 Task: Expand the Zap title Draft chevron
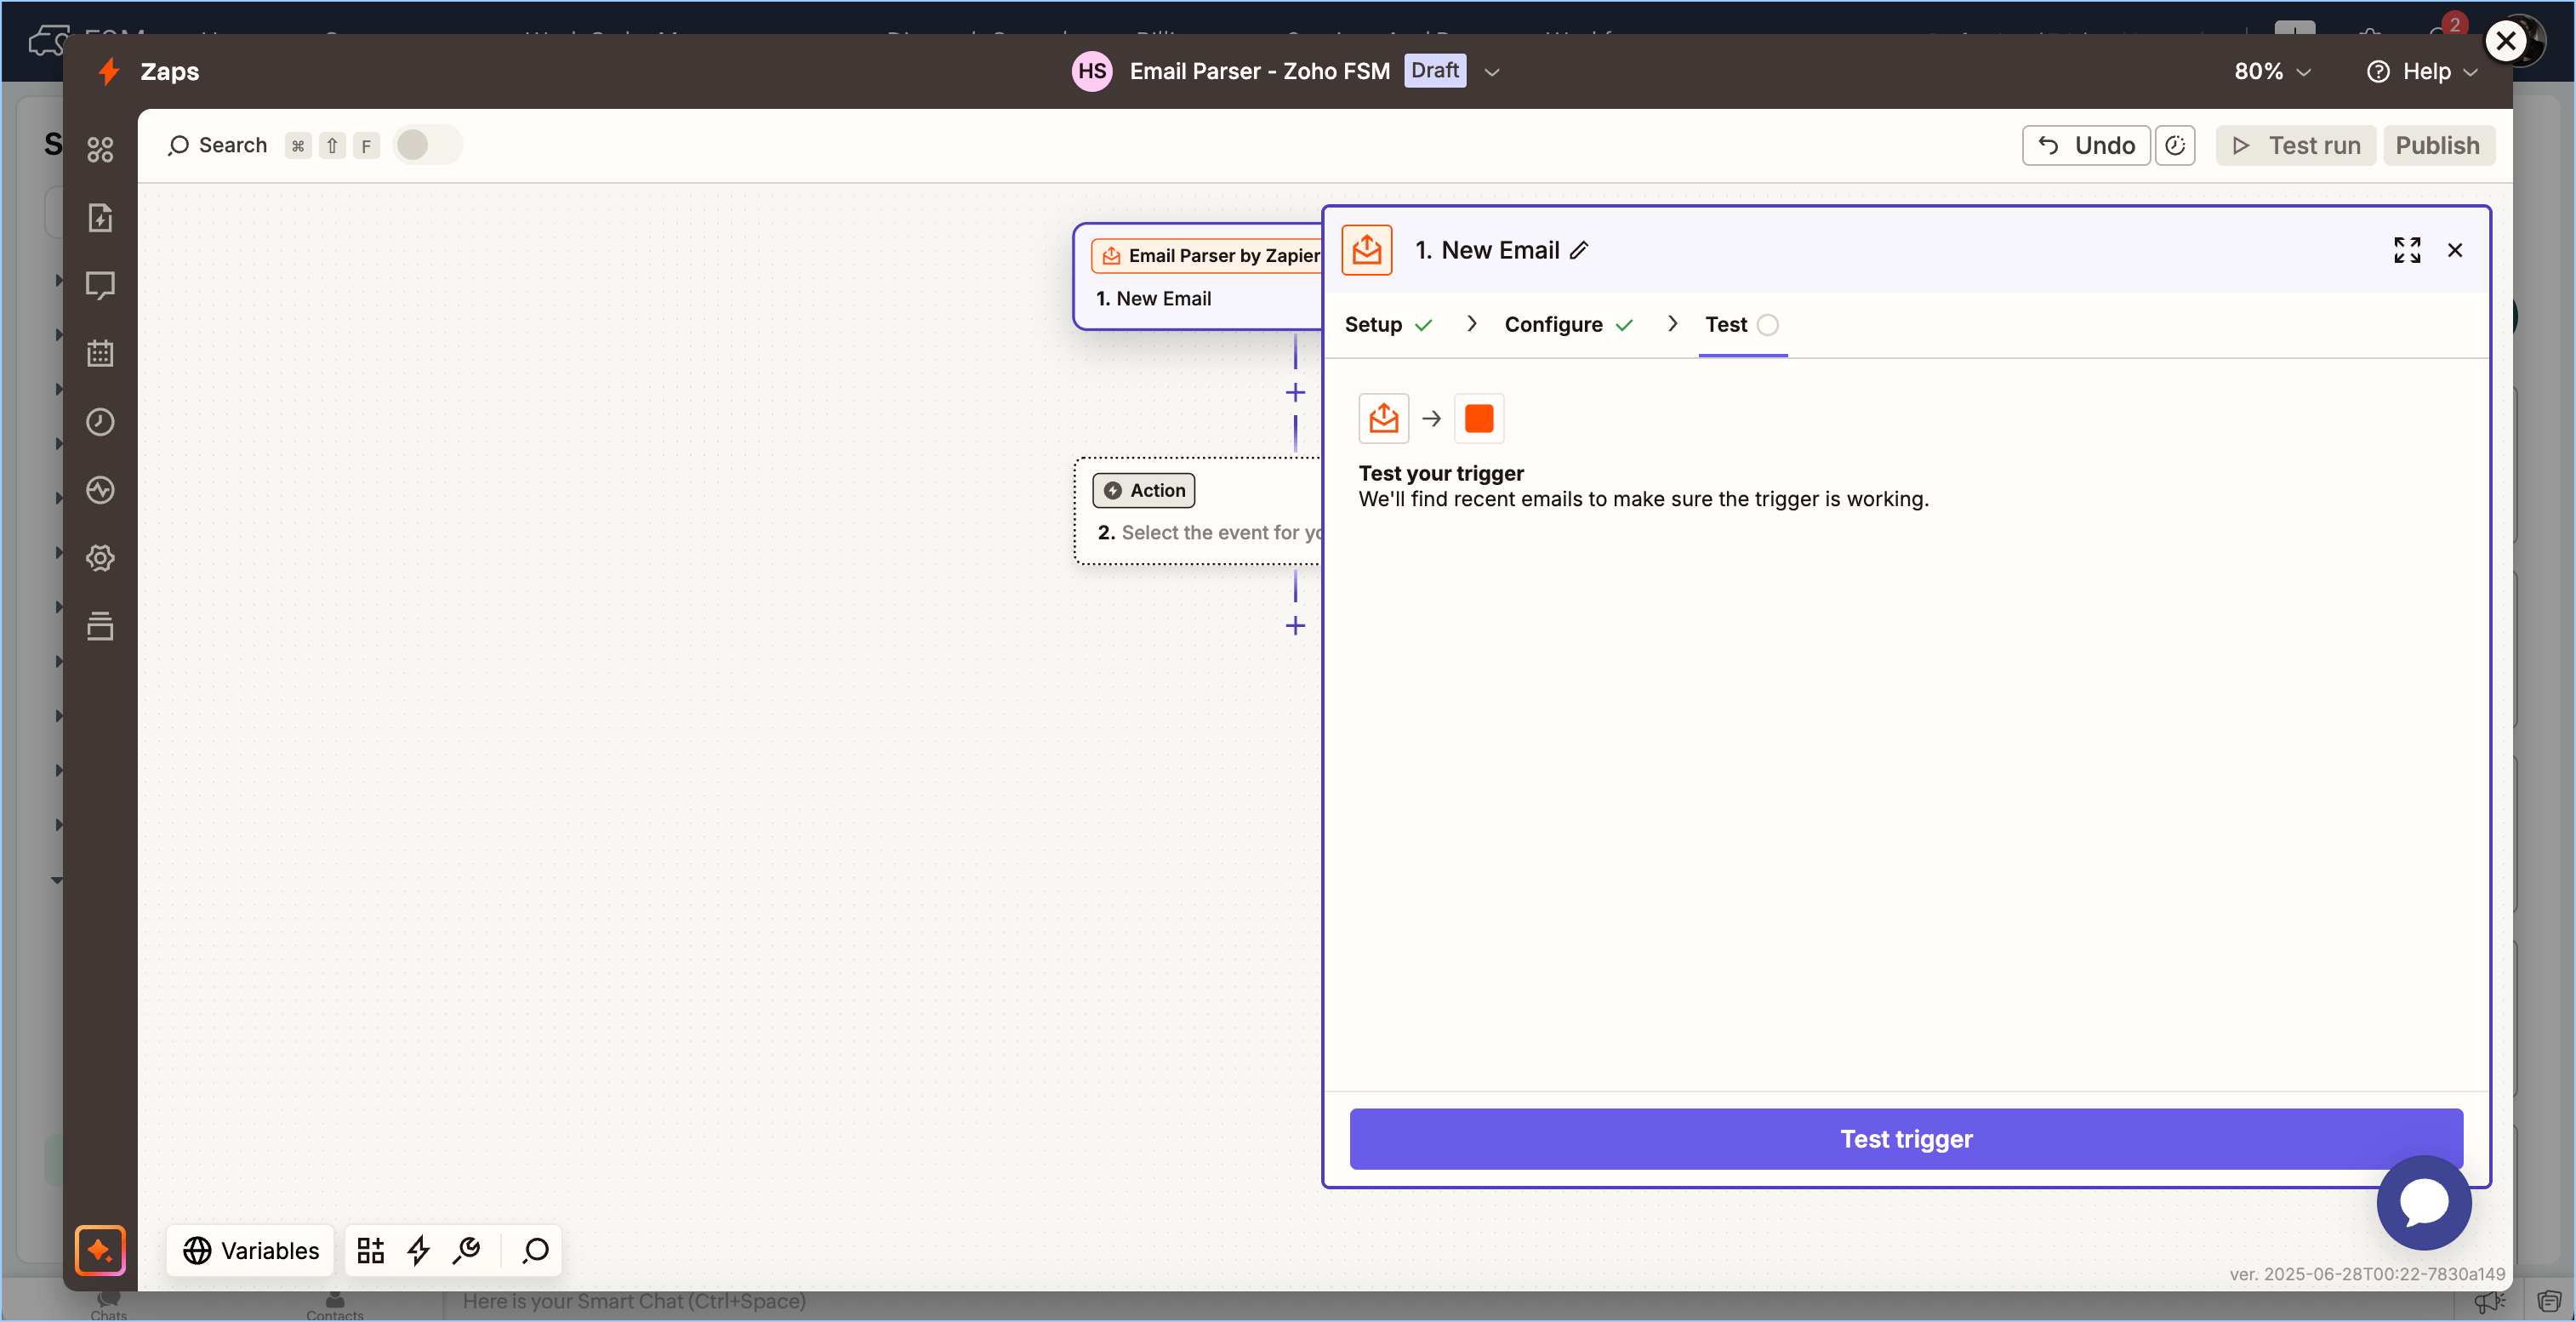coord(1492,72)
